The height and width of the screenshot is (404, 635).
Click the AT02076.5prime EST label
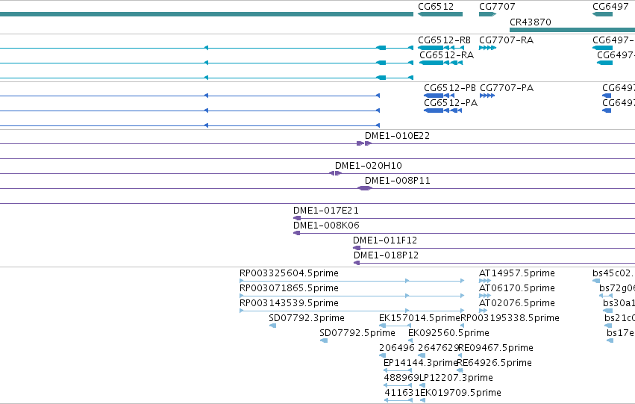click(x=517, y=303)
